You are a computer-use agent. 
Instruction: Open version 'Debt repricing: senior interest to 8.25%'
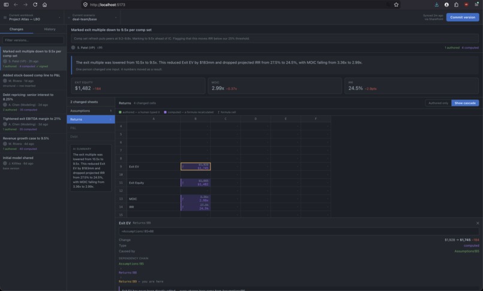point(33,102)
